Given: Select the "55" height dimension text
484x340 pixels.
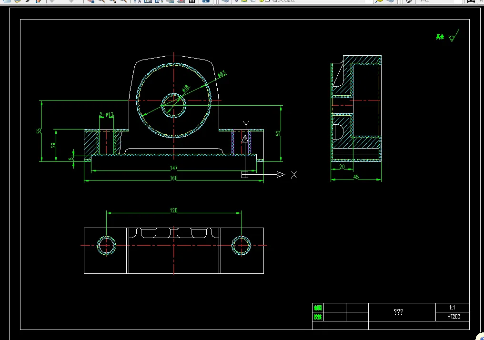Looking at the screenshot, I should (x=39, y=131).
